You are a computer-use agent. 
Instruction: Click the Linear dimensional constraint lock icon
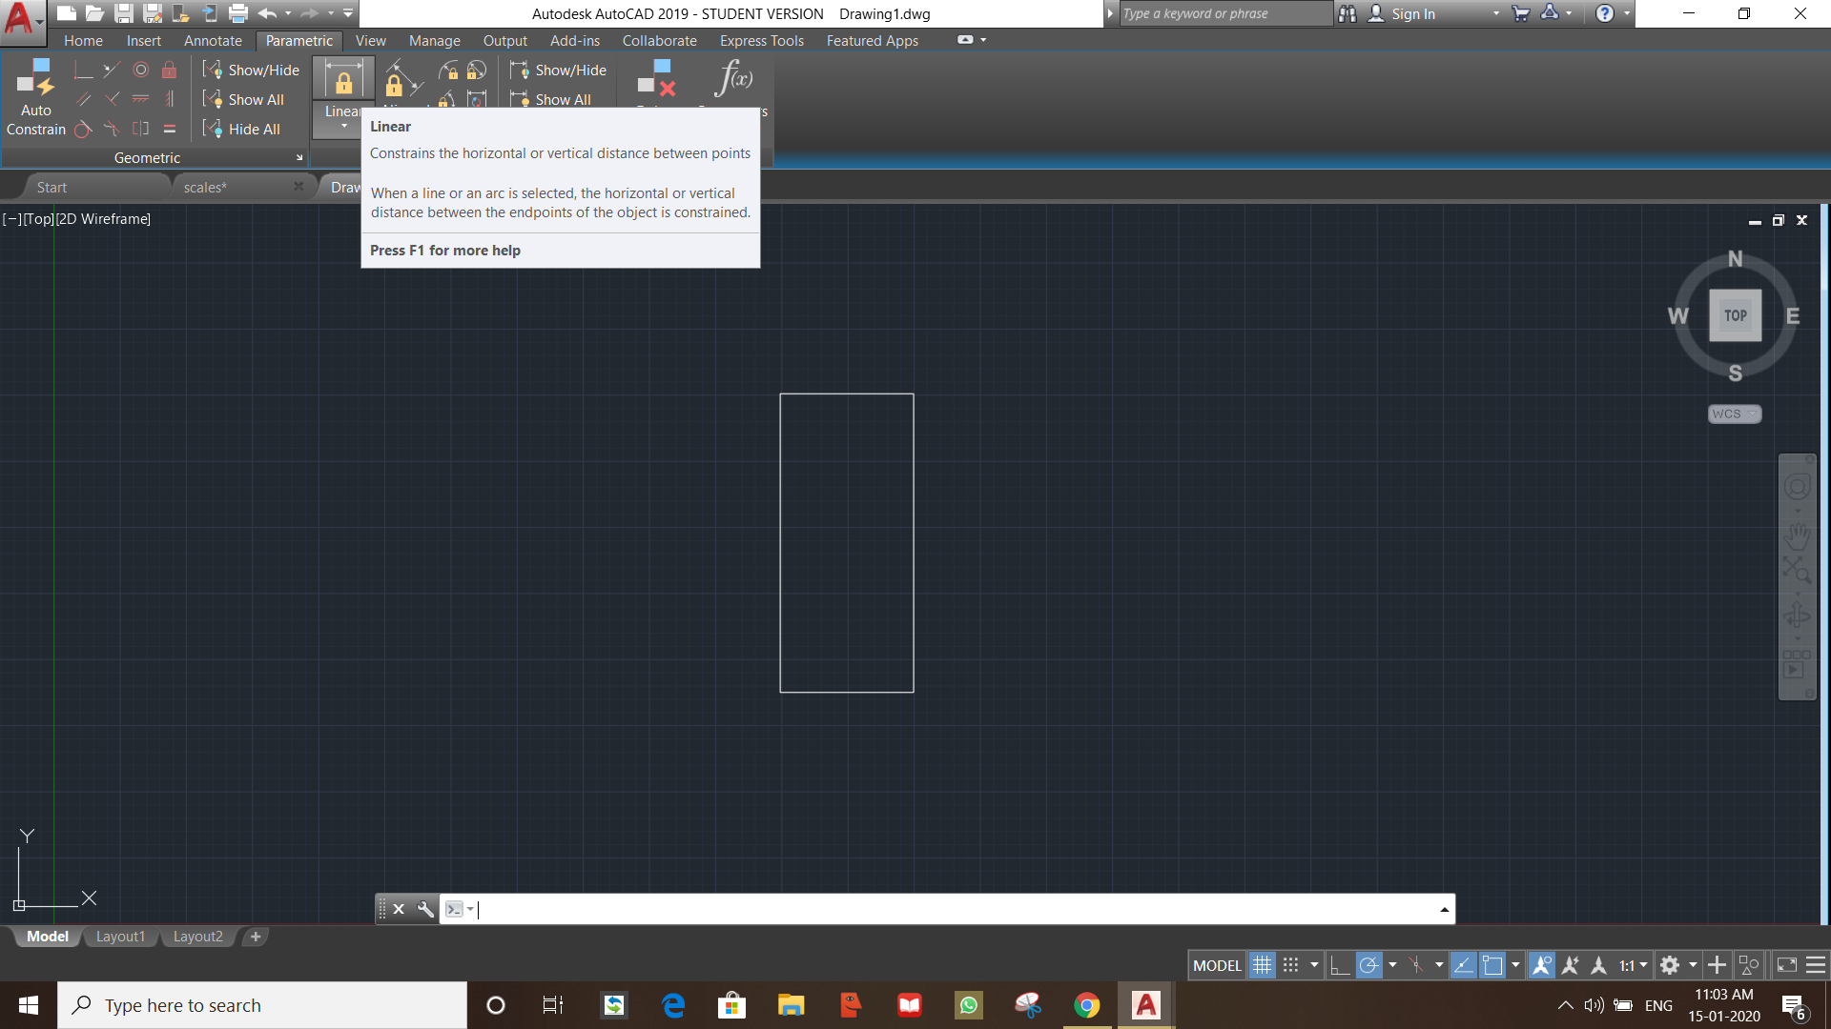[343, 79]
